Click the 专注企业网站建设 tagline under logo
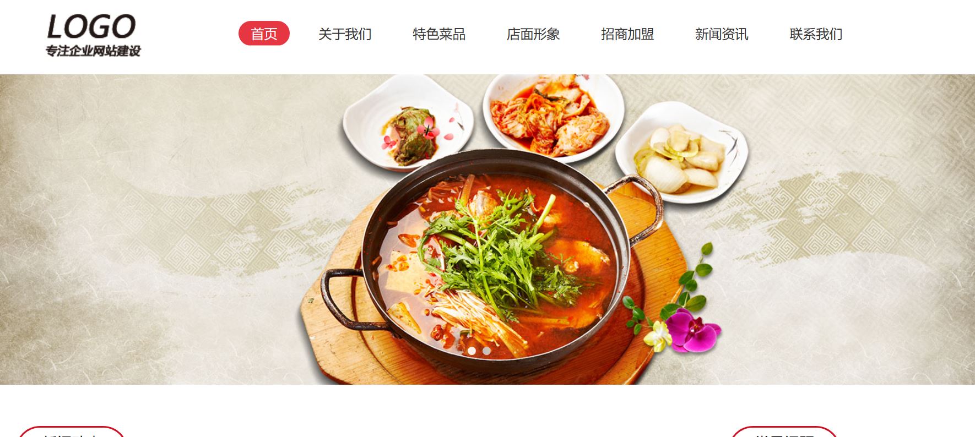Screen dimensions: 975x437 93,51
